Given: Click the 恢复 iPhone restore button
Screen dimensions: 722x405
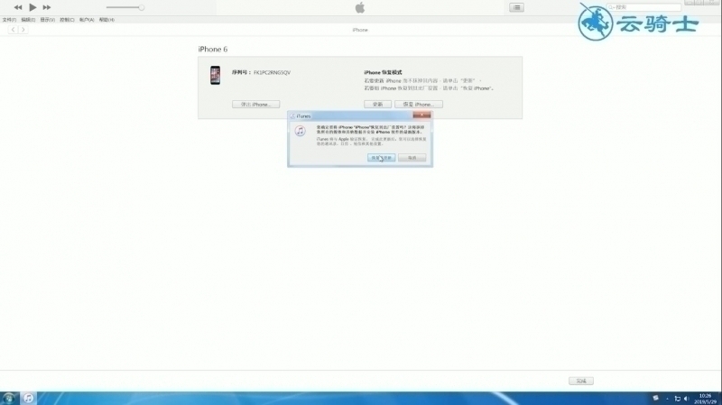Looking at the screenshot, I should pos(419,105).
